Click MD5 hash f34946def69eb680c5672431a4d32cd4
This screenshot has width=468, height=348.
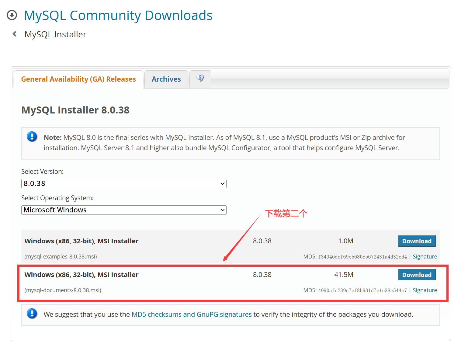[362, 257]
